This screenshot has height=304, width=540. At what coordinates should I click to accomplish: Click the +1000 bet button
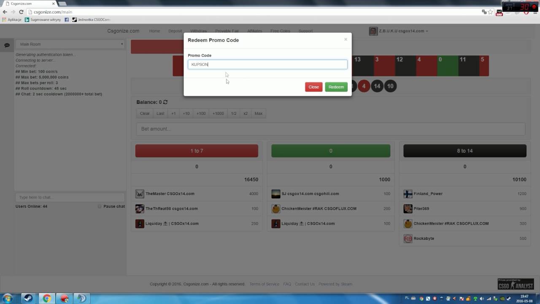(218, 113)
